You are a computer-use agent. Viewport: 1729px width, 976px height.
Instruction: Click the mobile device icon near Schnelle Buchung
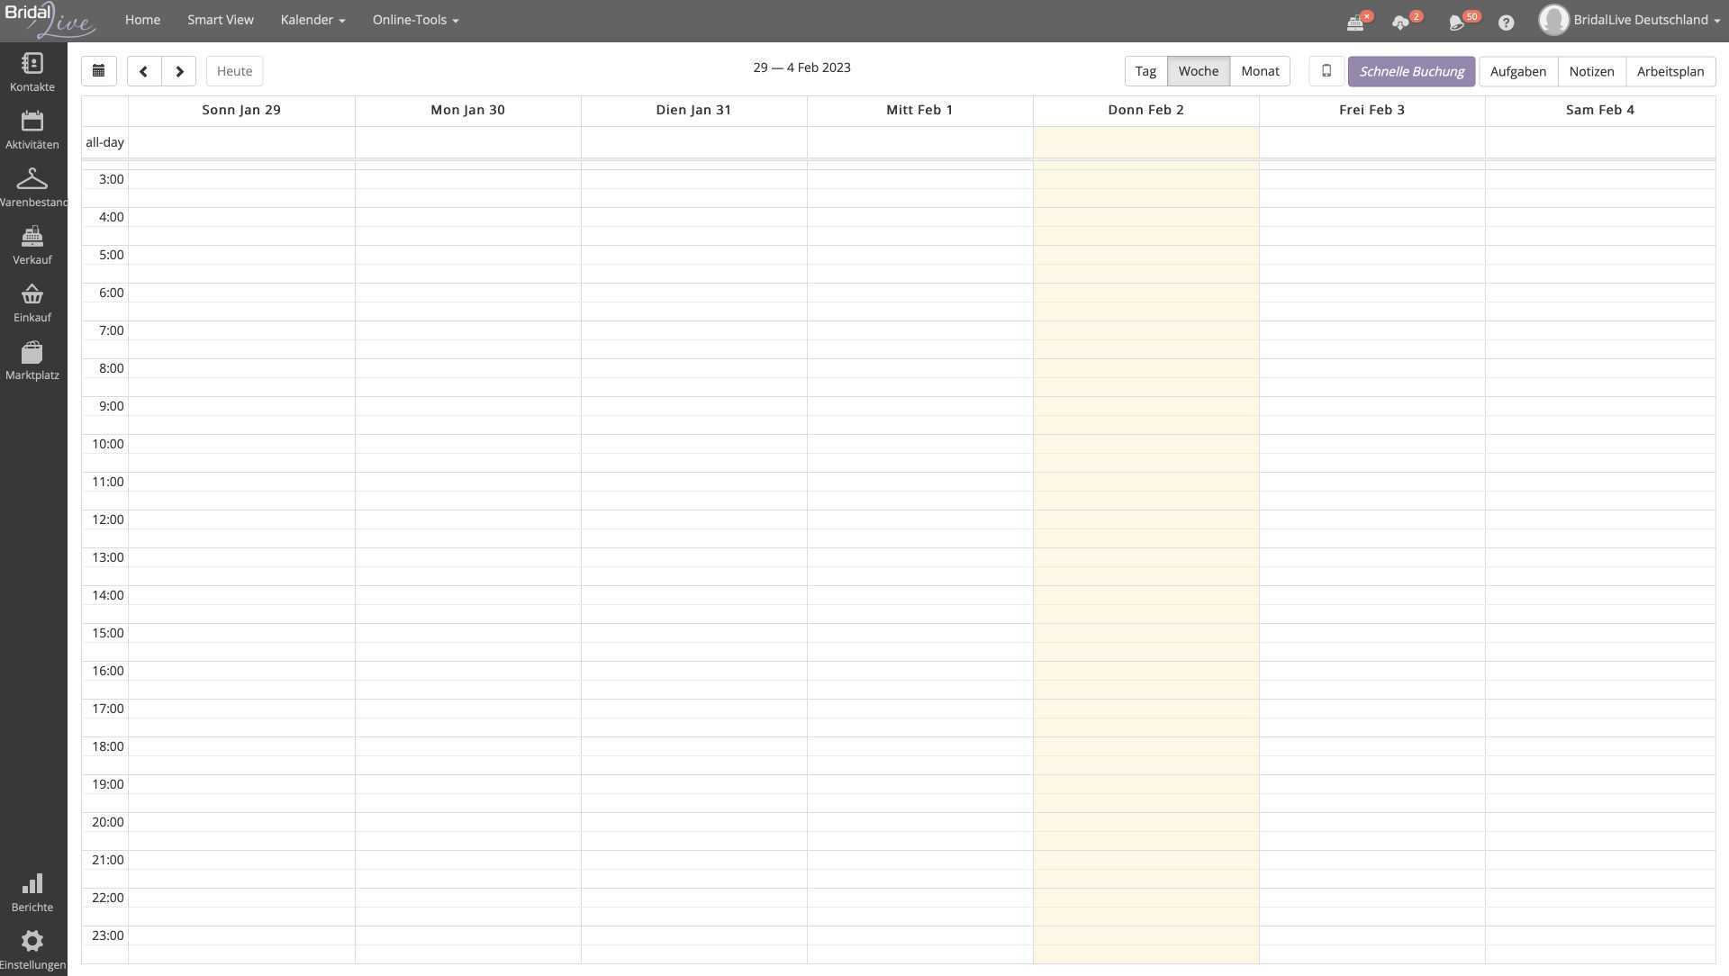pos(1326,70)
